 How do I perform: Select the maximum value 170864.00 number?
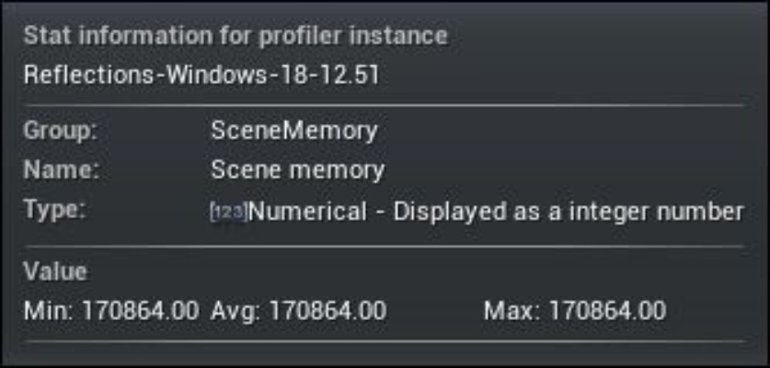606,311
